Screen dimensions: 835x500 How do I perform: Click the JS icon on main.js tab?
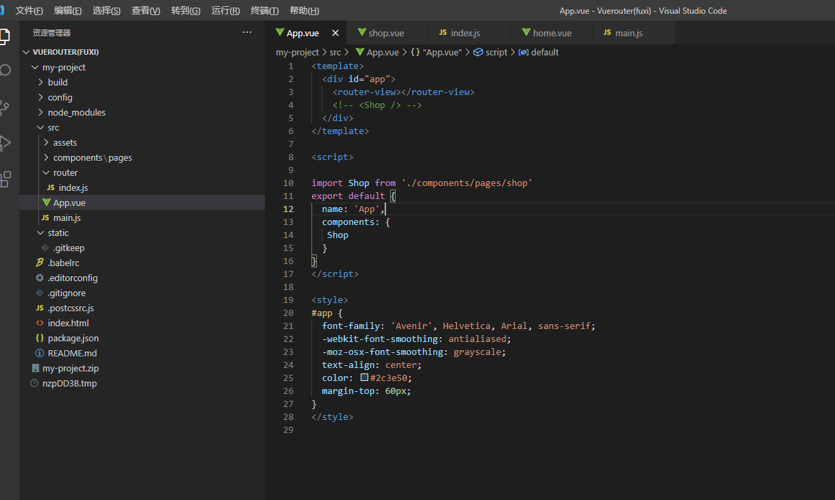point(607,33)
